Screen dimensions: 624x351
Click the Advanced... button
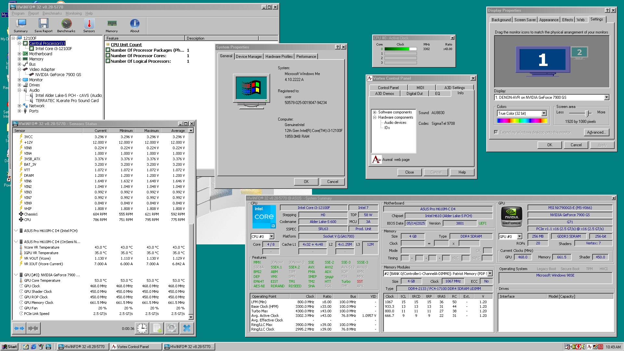tap(596, 132)
